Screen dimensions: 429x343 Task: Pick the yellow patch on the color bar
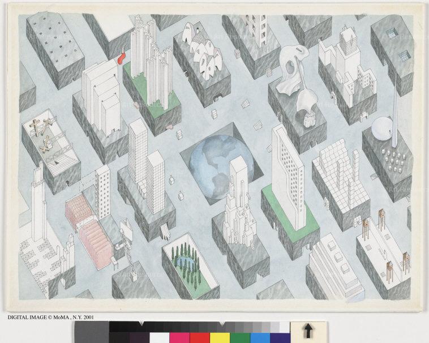click(220, 337)
